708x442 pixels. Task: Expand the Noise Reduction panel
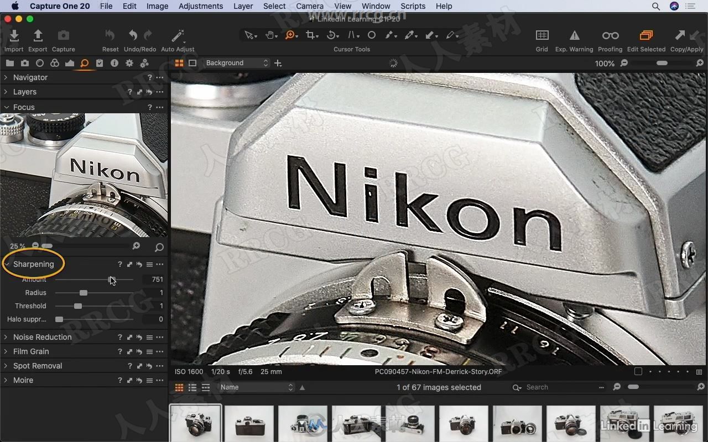6,338
